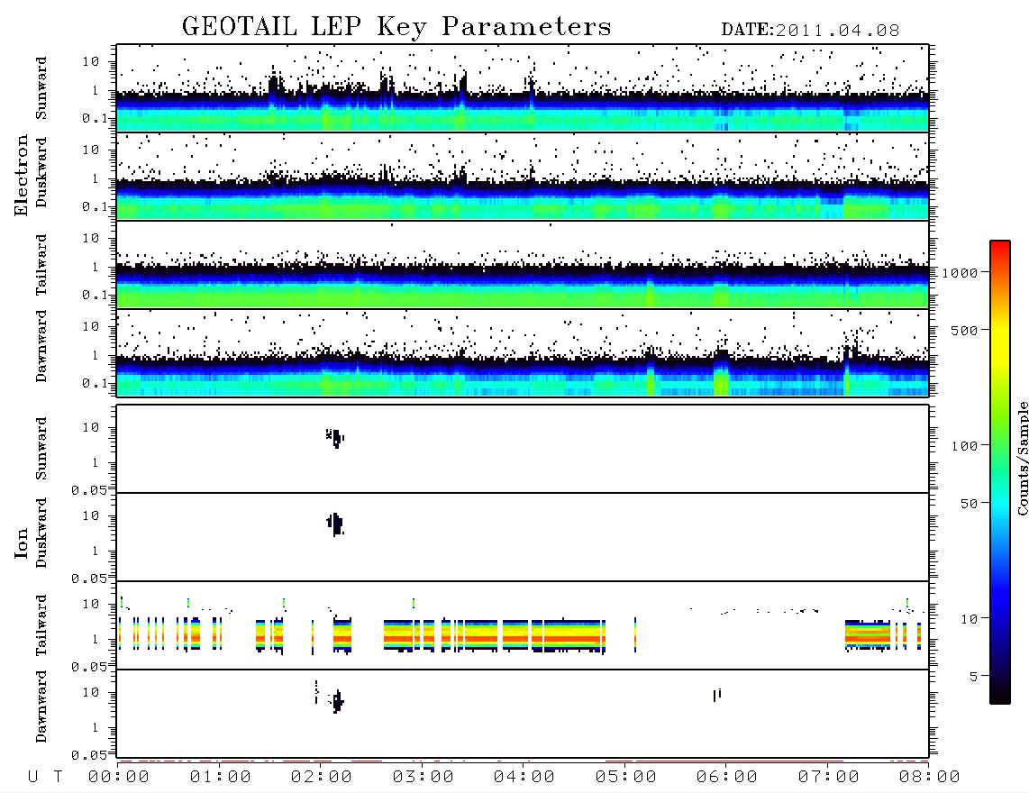Viewport: 1029px width, 793px height.
Task: Click the 02:00 time tick label
Action: pos(322,777)
